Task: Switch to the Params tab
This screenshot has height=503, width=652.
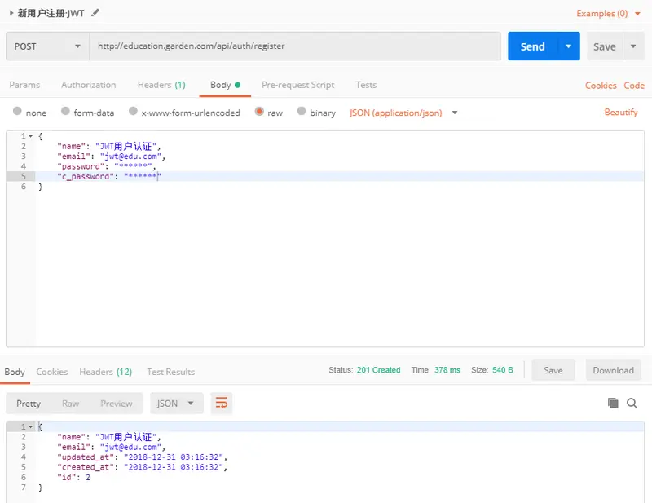Action: pyautogui.click(x=24, y=85)
